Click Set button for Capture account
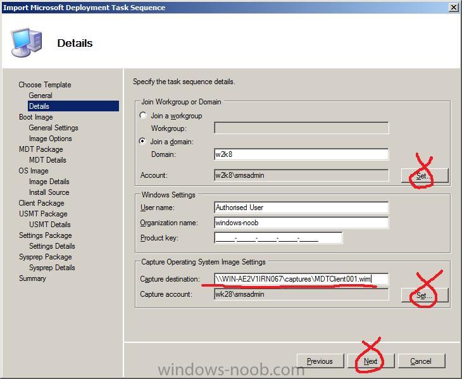The height and width of the screenshot is (379, 462). tap(425, 295)
